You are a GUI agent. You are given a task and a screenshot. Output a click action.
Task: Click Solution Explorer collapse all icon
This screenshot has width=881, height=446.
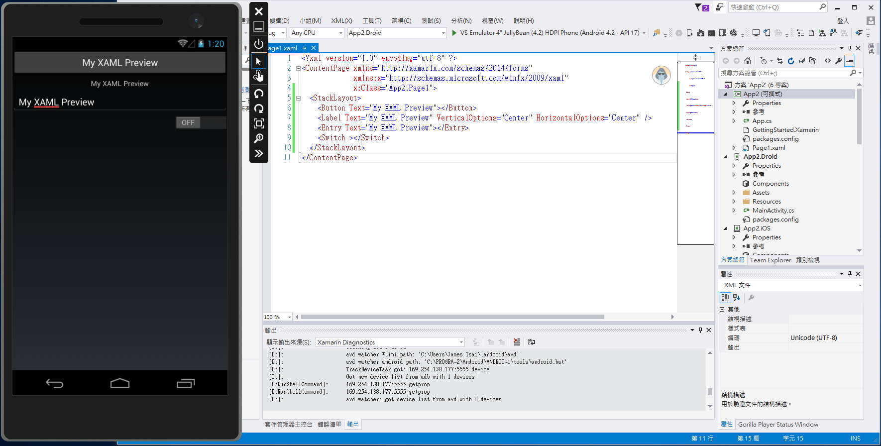point(801,61)
